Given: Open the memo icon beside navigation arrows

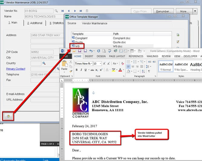Looking at the screenshot, I should coord(87,11).
